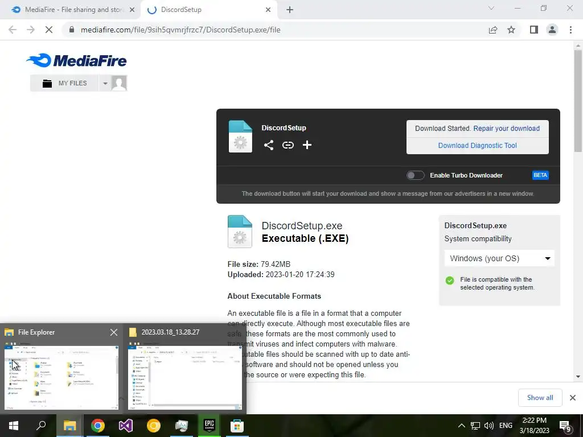Click 'System compatibility' label
The height and width of the screenshot is (437, 583).
[x=478, y=238]
